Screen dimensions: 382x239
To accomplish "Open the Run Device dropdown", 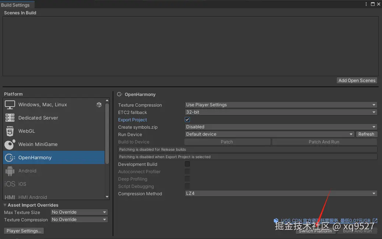I will (x=269, y=134).
